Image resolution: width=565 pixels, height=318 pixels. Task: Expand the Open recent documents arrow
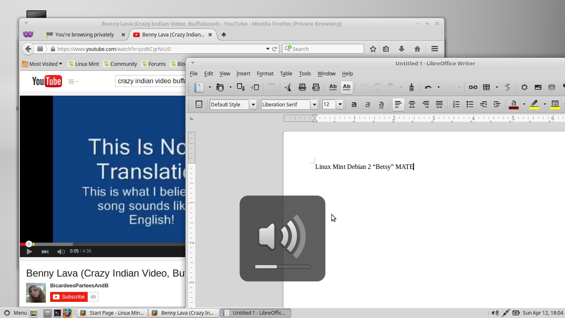point(230,87)
